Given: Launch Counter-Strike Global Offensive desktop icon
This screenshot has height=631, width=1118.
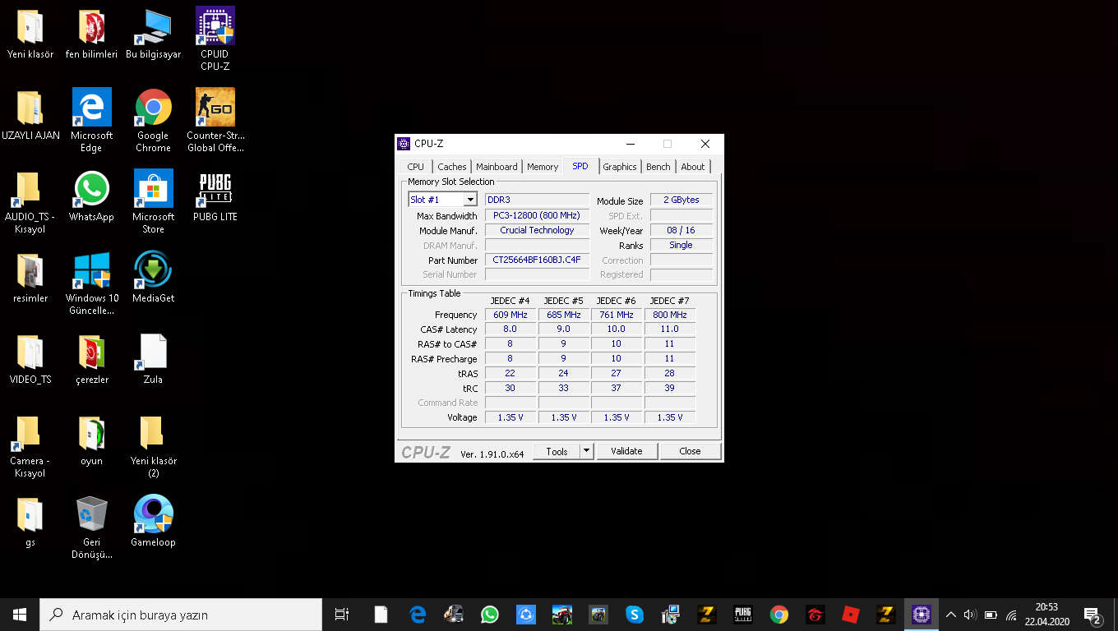Looking at the screenshot, I should pos(215,119).
